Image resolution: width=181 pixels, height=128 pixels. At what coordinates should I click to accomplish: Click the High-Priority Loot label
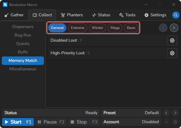point(67,53)
